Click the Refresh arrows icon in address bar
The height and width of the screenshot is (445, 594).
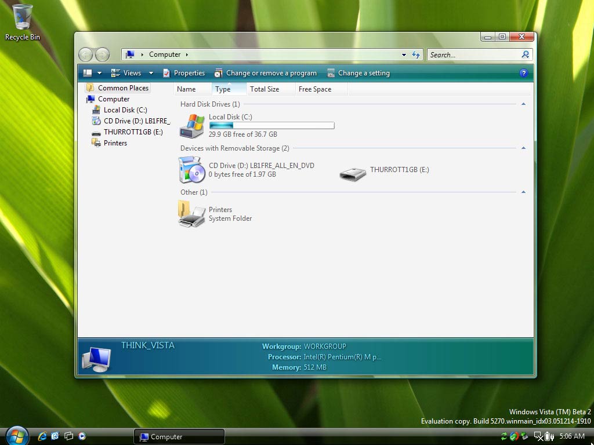[416, 55]
